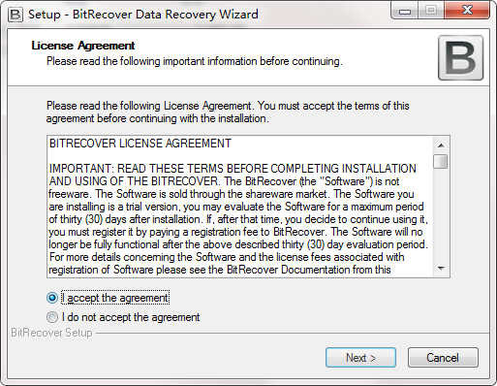This screenshot has width=497, height=386.
Task: Click the greyed-out maximize button
Action: point(431,11)
